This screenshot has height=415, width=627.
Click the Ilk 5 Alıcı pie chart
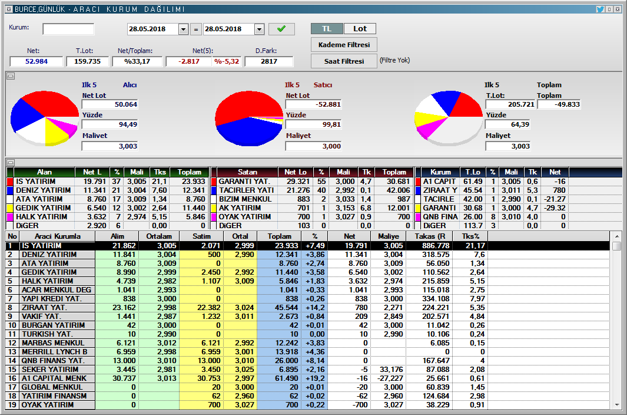pyautogui.click(x=44, y=118)
